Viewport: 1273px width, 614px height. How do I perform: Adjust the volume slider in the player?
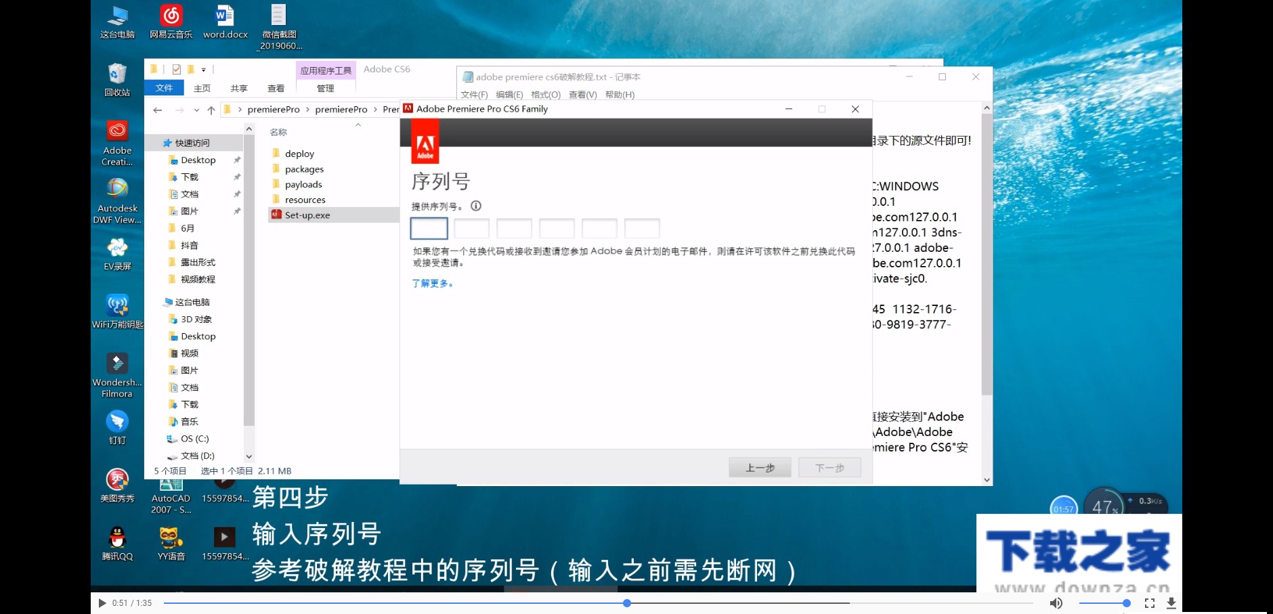click(1104, 602)
